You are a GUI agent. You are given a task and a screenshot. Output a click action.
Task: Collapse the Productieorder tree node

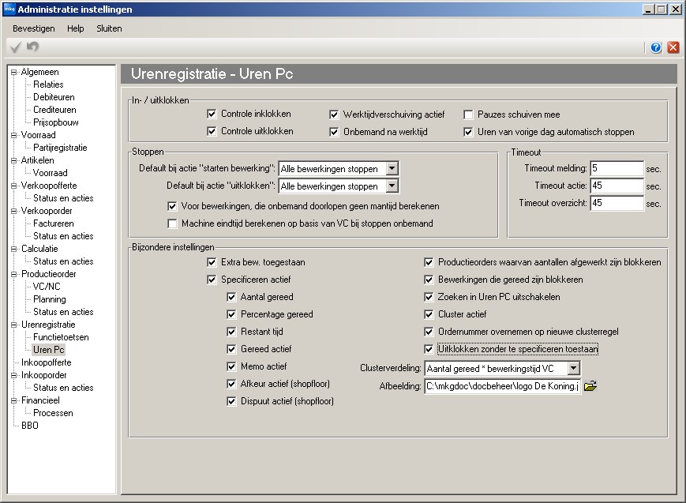point(14,274)
